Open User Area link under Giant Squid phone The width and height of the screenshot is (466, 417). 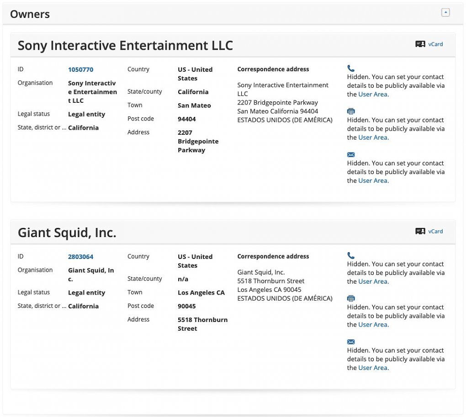[x=373, y=281]
